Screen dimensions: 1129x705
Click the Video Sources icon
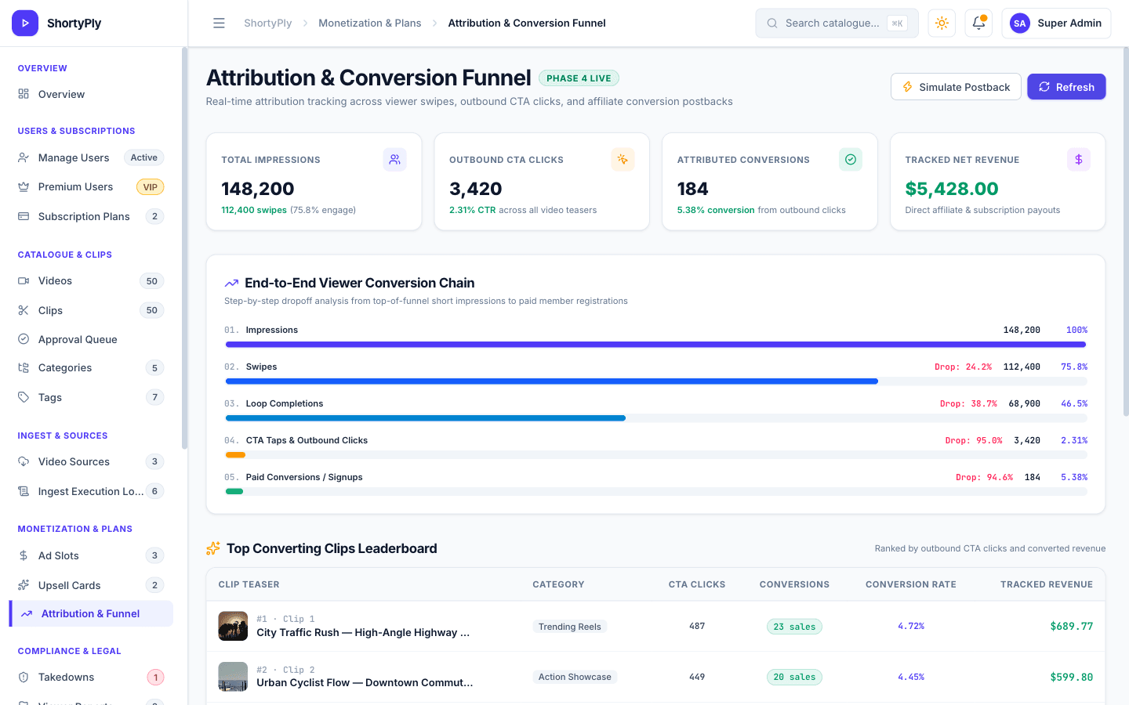[24, 462]
